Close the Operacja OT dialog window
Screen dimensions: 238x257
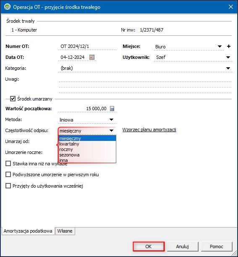(230, 7)
